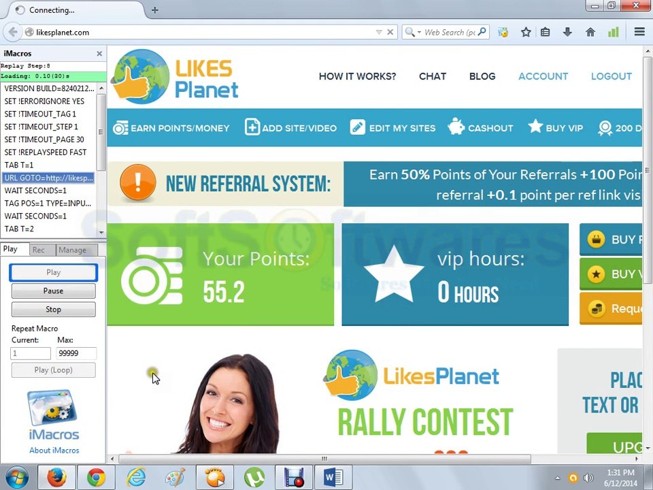
Task: Open a new browser tab with plus
Action: tap(155, 10)
